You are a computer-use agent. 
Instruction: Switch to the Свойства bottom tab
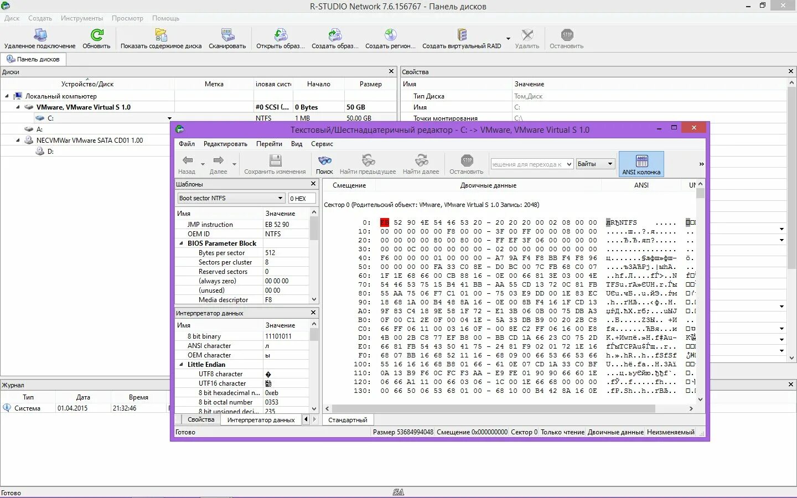click(x=200, y=419)
